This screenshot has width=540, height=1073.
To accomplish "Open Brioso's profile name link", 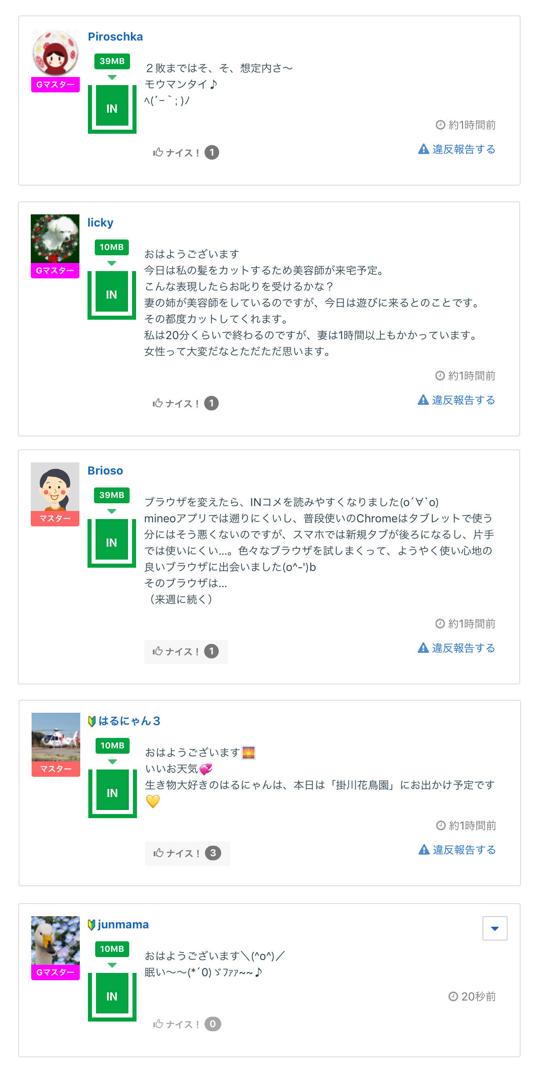I will (105, 470).
